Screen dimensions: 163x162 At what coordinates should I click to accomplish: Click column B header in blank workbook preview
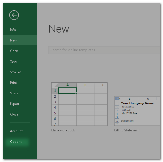(x=85, y=85)
